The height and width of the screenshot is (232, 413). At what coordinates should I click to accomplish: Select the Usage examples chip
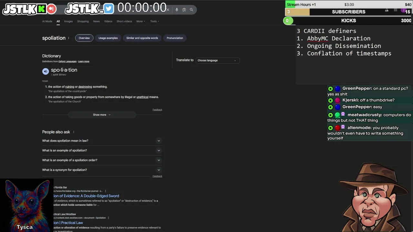tap(108, 38)
